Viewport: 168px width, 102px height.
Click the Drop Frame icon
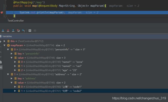pyautogui.click(x=18, y=31)
